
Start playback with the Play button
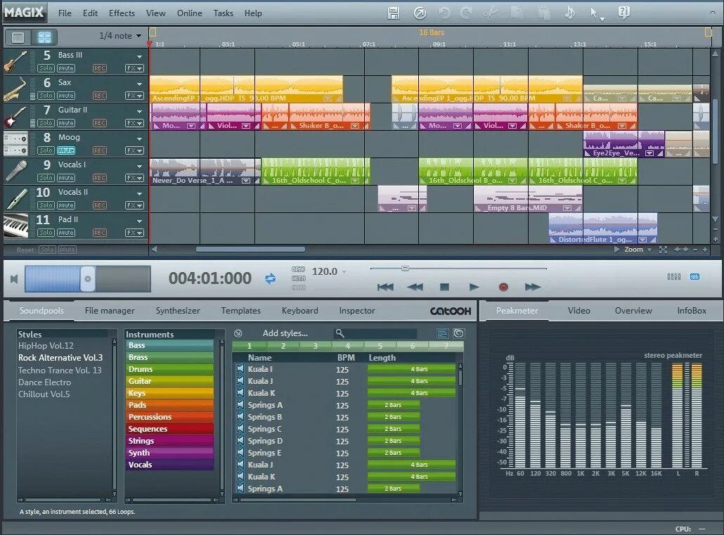pyautogui.click(x=474, y=287)
